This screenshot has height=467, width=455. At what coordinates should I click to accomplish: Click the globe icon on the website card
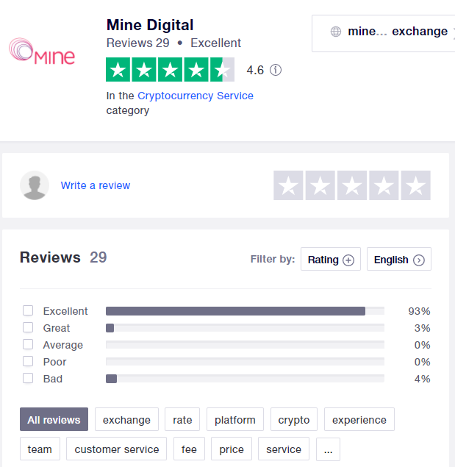336,32
